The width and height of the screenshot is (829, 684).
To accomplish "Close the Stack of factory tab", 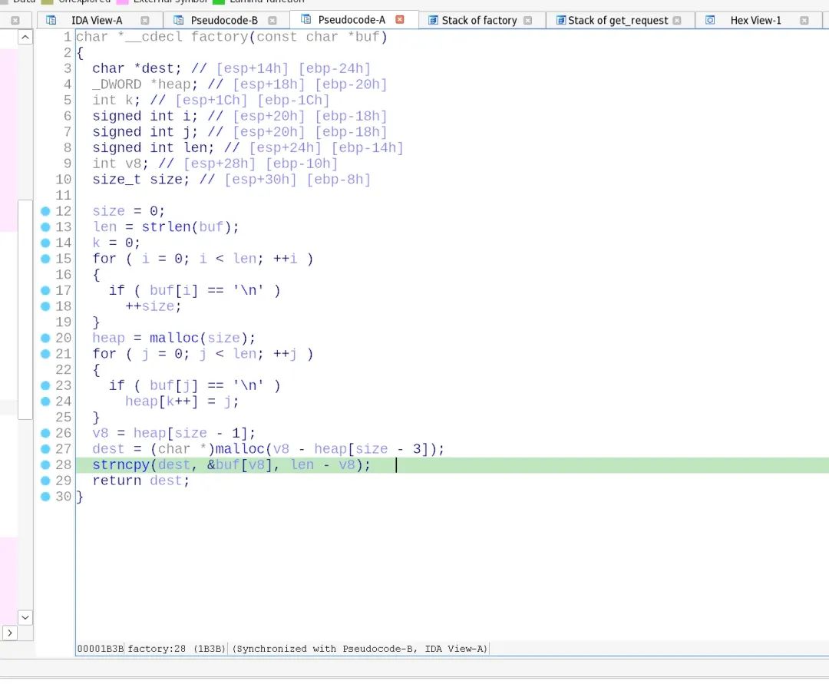I will click(527, 21).
